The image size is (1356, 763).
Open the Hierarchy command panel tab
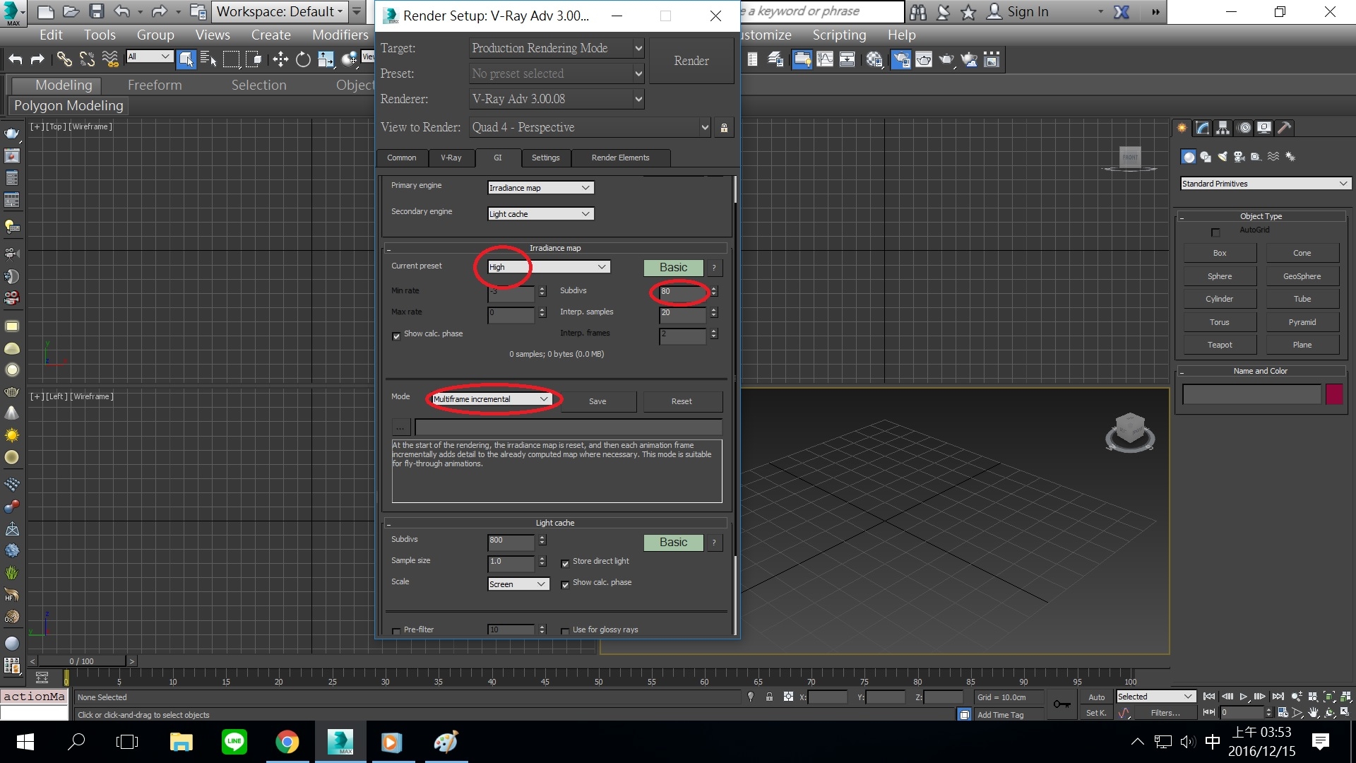tap(1223, 128)
